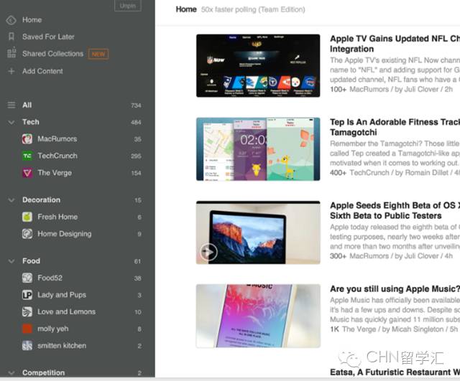The image size is (460, 381).
Task: Click the unread count 734 for All
Action: point(136,105)
